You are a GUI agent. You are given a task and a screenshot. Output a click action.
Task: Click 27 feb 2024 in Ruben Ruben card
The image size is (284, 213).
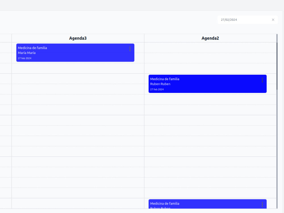[157, 89]
